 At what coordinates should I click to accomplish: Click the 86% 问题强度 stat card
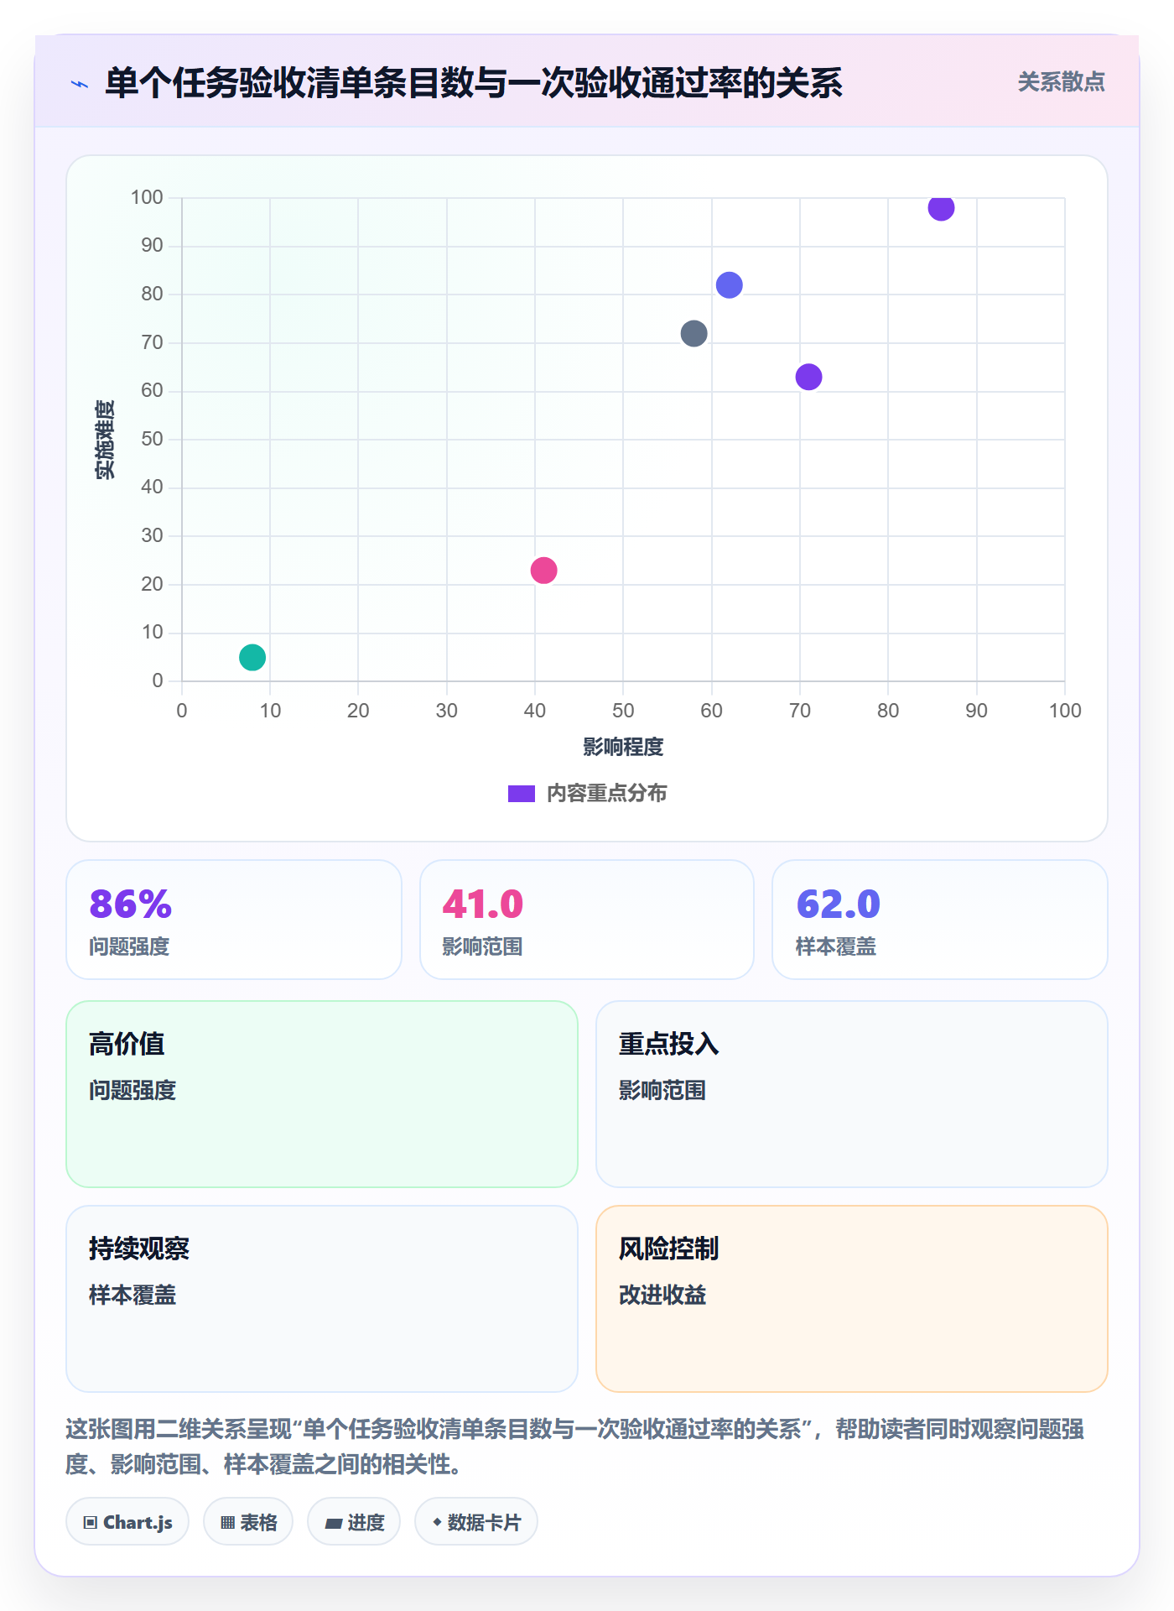point(234,920)
